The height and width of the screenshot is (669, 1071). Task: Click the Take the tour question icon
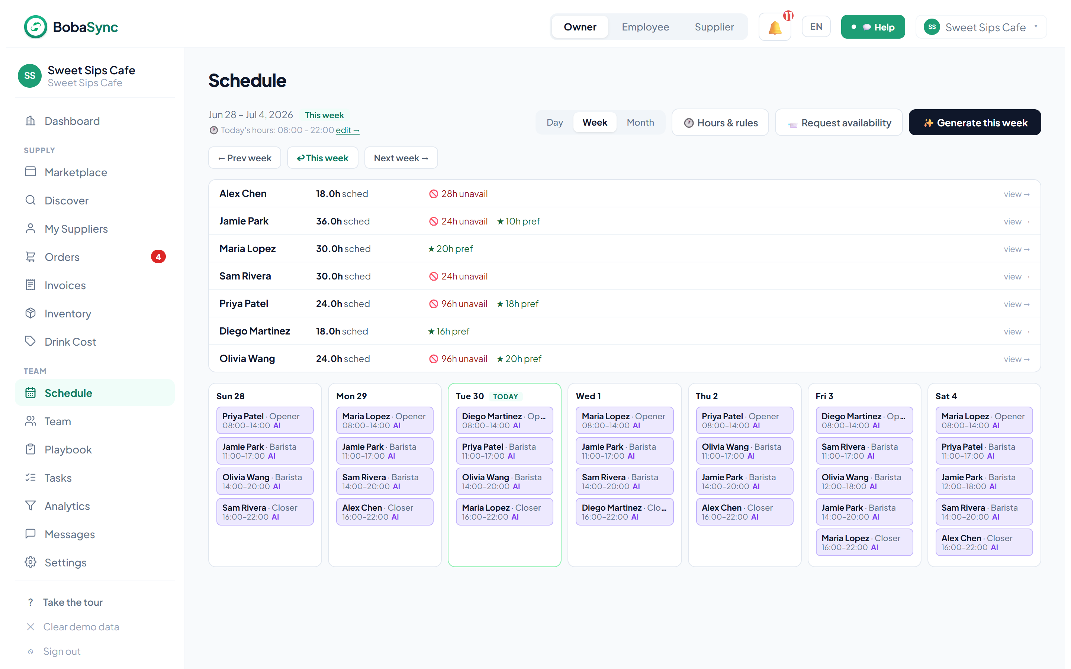(x=30, y=602)
